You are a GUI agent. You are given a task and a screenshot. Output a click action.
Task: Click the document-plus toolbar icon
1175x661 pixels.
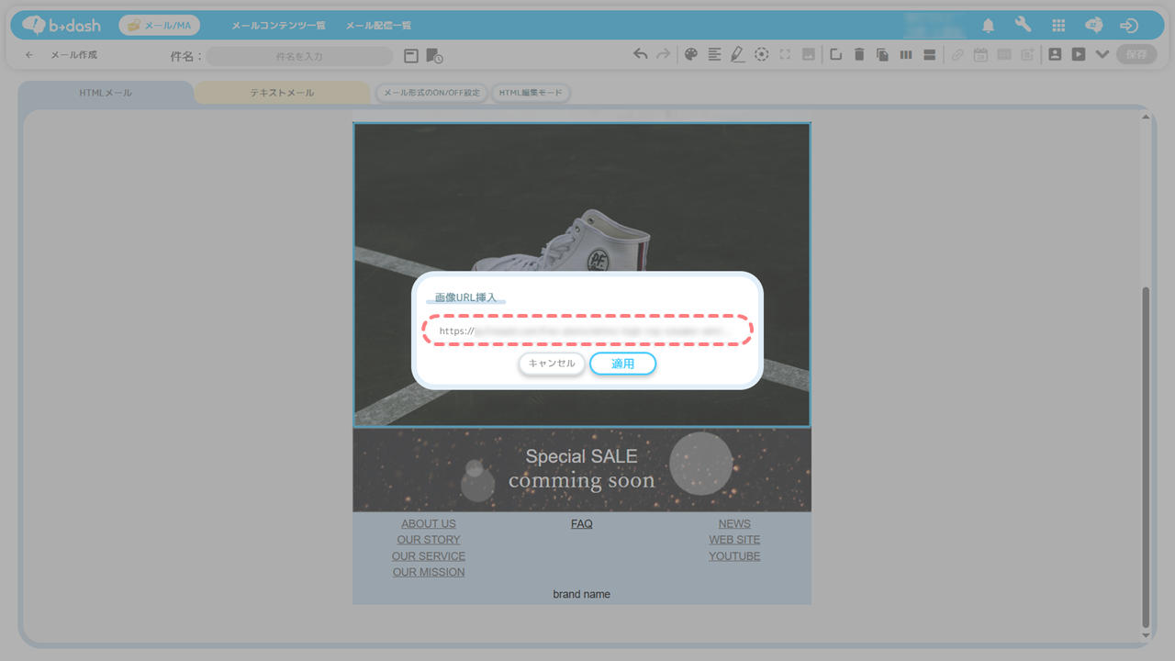pos(1027,54)
